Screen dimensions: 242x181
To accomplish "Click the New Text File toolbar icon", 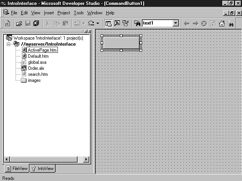I will pos(7,23).
